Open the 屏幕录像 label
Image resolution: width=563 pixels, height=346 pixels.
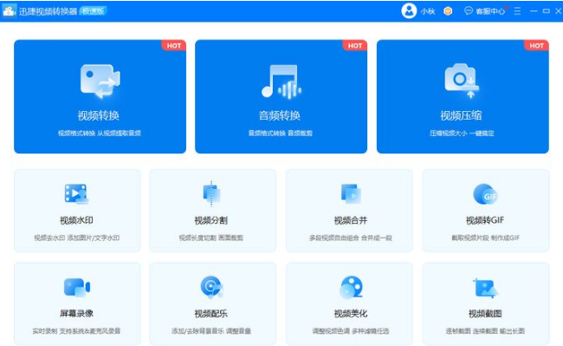pos(76,313)
